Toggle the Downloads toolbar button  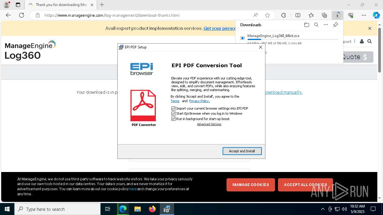coord(338,15)
